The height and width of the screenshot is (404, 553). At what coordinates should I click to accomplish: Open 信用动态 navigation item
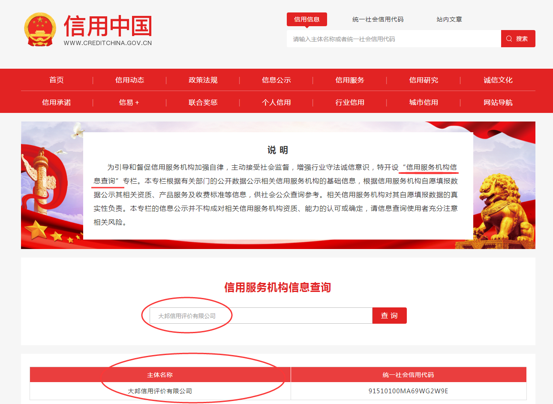tap(130, 80)
